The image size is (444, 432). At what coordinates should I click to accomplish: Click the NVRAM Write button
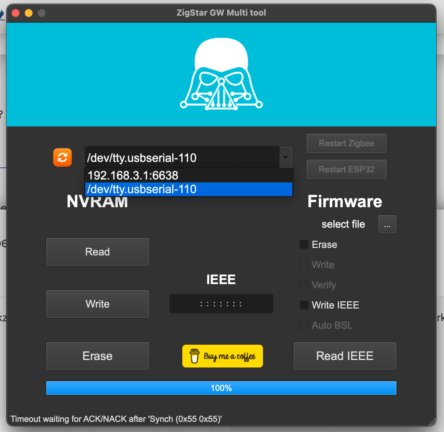coord(98,304)
